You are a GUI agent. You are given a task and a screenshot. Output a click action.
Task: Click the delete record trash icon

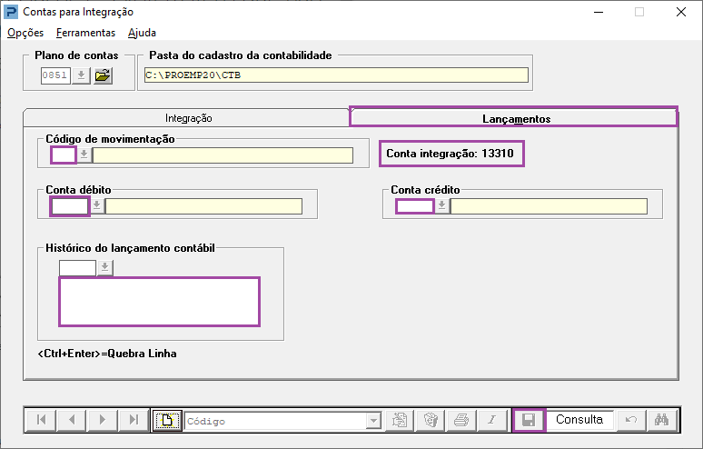[x=431, y=420]
